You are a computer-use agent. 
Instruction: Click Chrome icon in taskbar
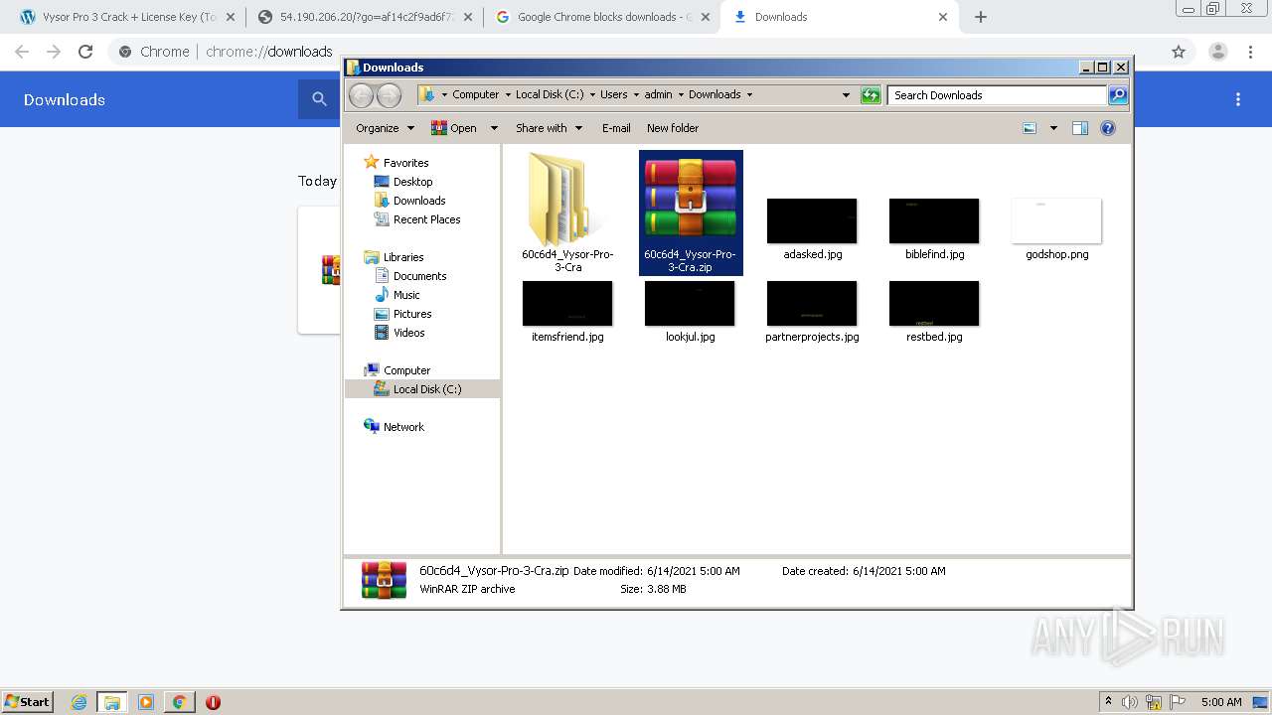179,702
